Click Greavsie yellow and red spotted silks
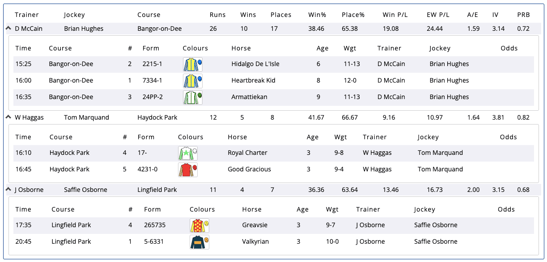The height and width of the screenshot is (262, 547). (199, 225)
